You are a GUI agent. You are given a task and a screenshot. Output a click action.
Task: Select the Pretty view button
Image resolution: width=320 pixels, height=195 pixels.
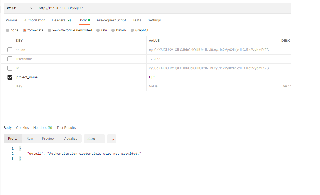pos(13,138)
